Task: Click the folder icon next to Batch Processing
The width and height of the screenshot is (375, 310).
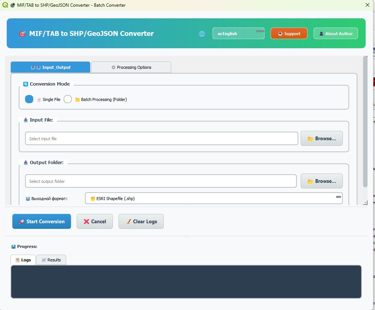Action: pos(77,99)
